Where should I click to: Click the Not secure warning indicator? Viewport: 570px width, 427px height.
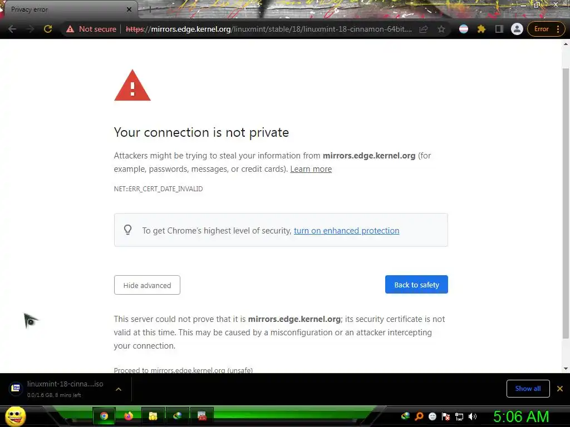91,29
